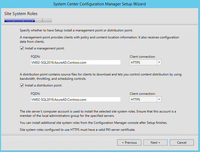Go back with the Previous button

[x=129, y=143]
